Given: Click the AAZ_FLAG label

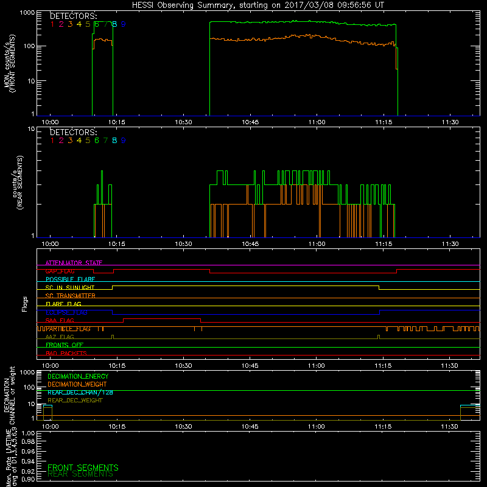Looking at the screenshot, I should (60, 337).
